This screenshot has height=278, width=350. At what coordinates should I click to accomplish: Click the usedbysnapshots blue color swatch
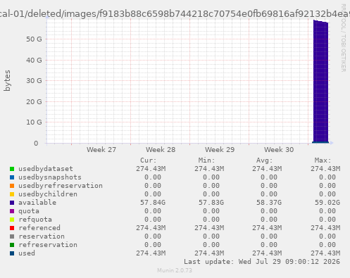(12, 177)
